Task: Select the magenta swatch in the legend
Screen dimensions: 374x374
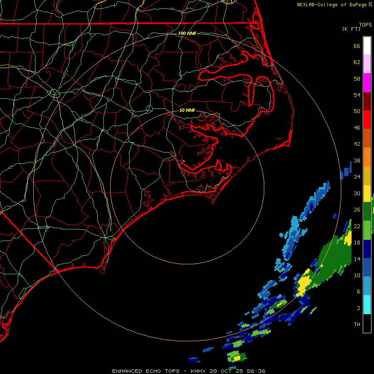Action: pyautogui.click(x=367, y=83)
